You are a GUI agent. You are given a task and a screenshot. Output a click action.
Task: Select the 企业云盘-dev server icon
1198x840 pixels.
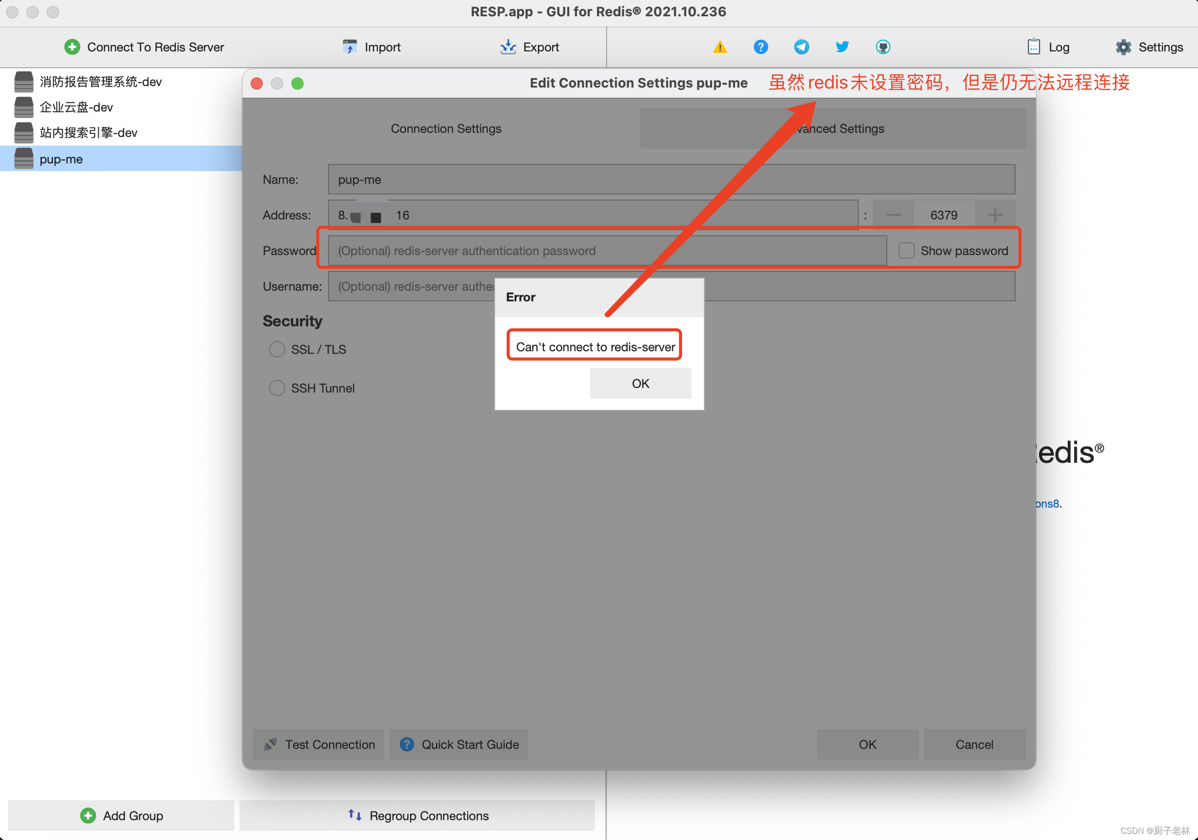pyautogui.click(x=23, y=107)
